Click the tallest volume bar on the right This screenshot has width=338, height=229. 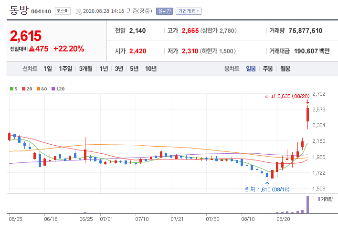tap(307, 204)
